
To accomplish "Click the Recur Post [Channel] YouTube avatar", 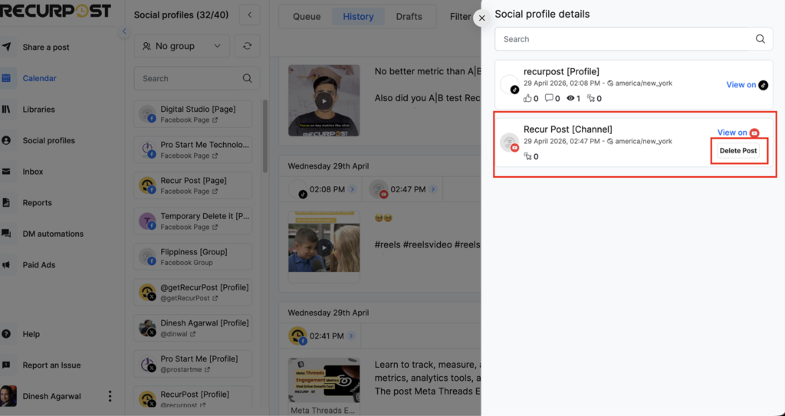I will [510, 142].
